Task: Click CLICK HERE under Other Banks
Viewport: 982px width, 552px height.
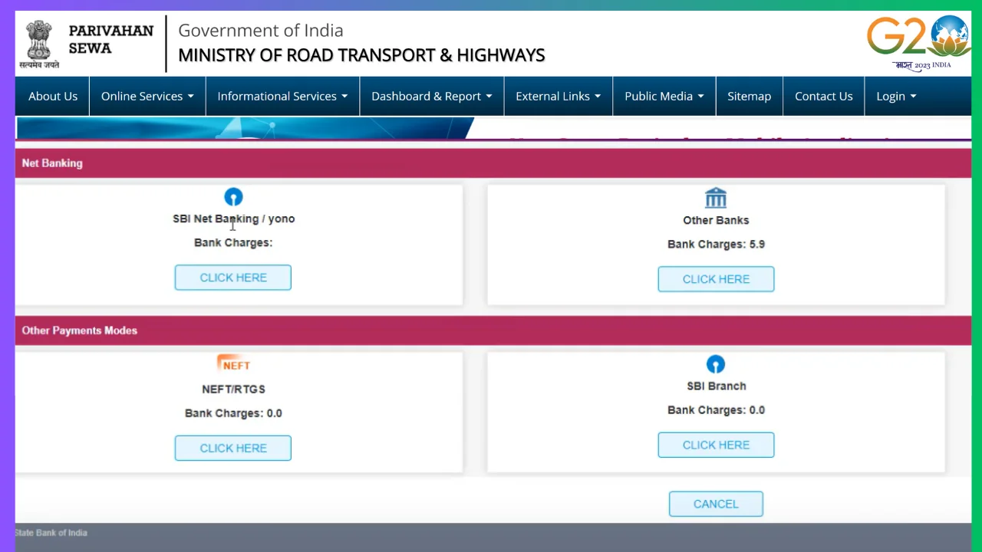Action: click(716, 279)
